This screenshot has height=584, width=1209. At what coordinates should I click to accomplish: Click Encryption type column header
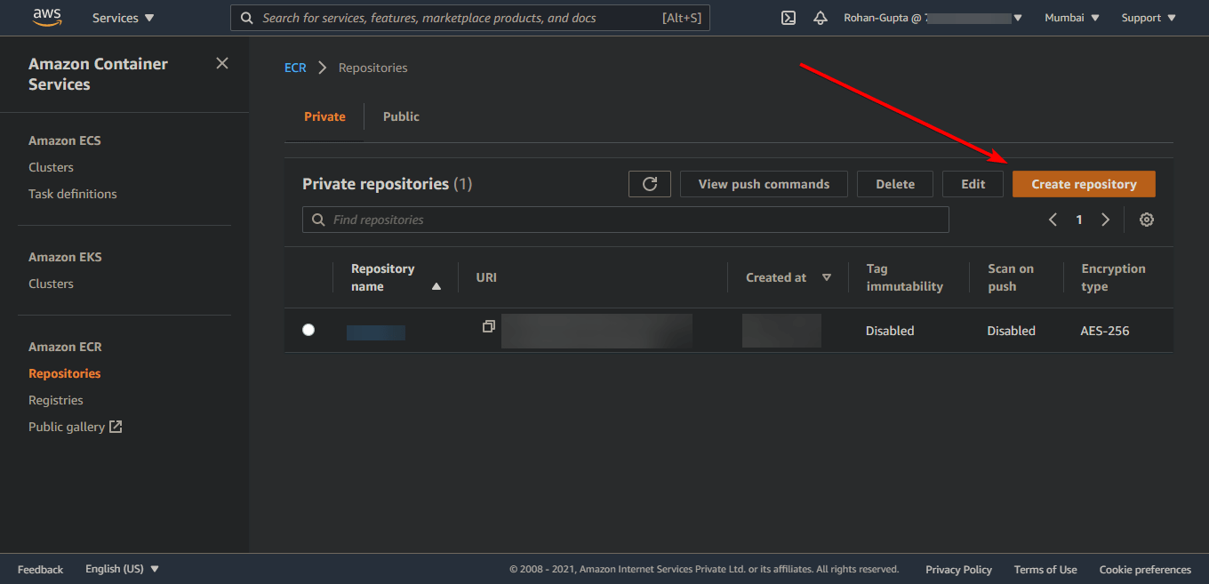1113,277
